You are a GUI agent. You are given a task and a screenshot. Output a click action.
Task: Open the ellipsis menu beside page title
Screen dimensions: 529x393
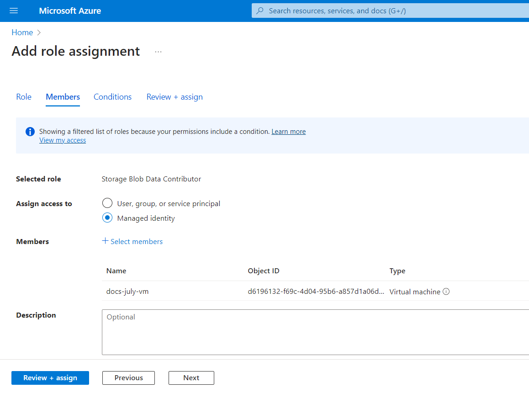pyautogui.click(x=158, y=52)
